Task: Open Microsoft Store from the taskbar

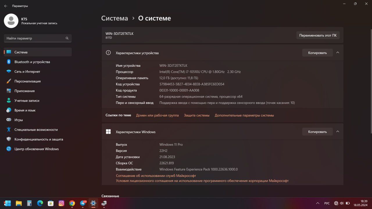Action: [51, 203]
